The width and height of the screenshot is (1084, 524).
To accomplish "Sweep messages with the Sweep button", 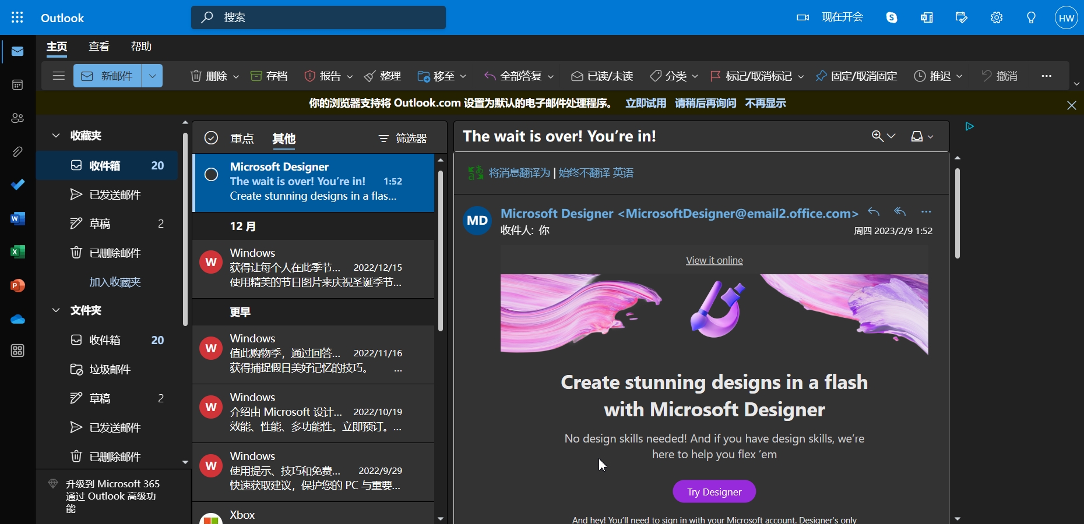I will pyautogui.click(x=382, y=76).
